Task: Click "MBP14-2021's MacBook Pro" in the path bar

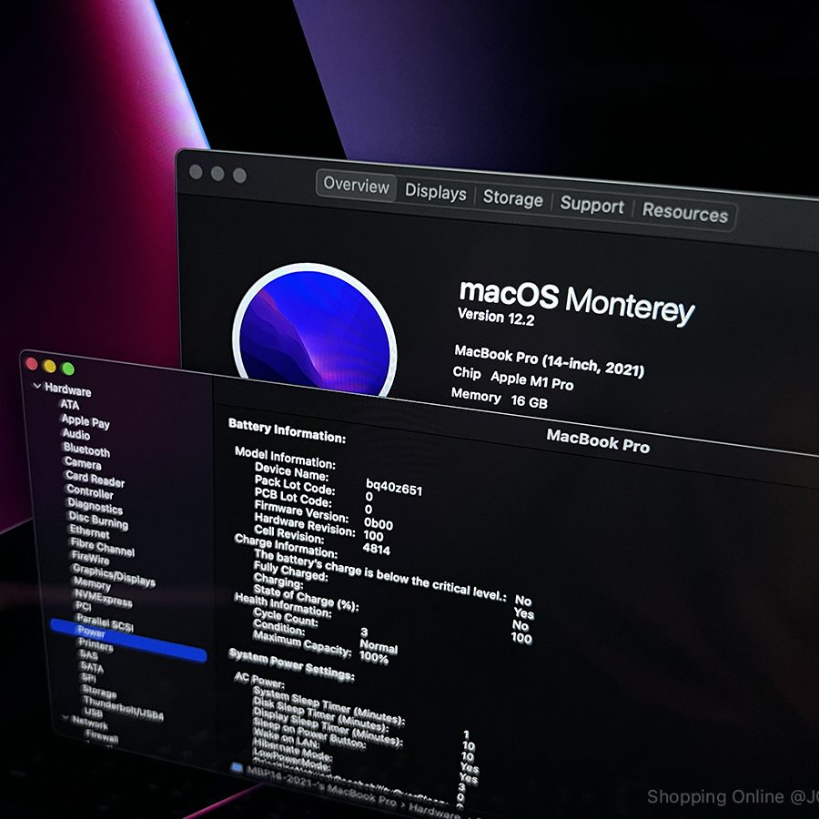Action: click(321, 789)
